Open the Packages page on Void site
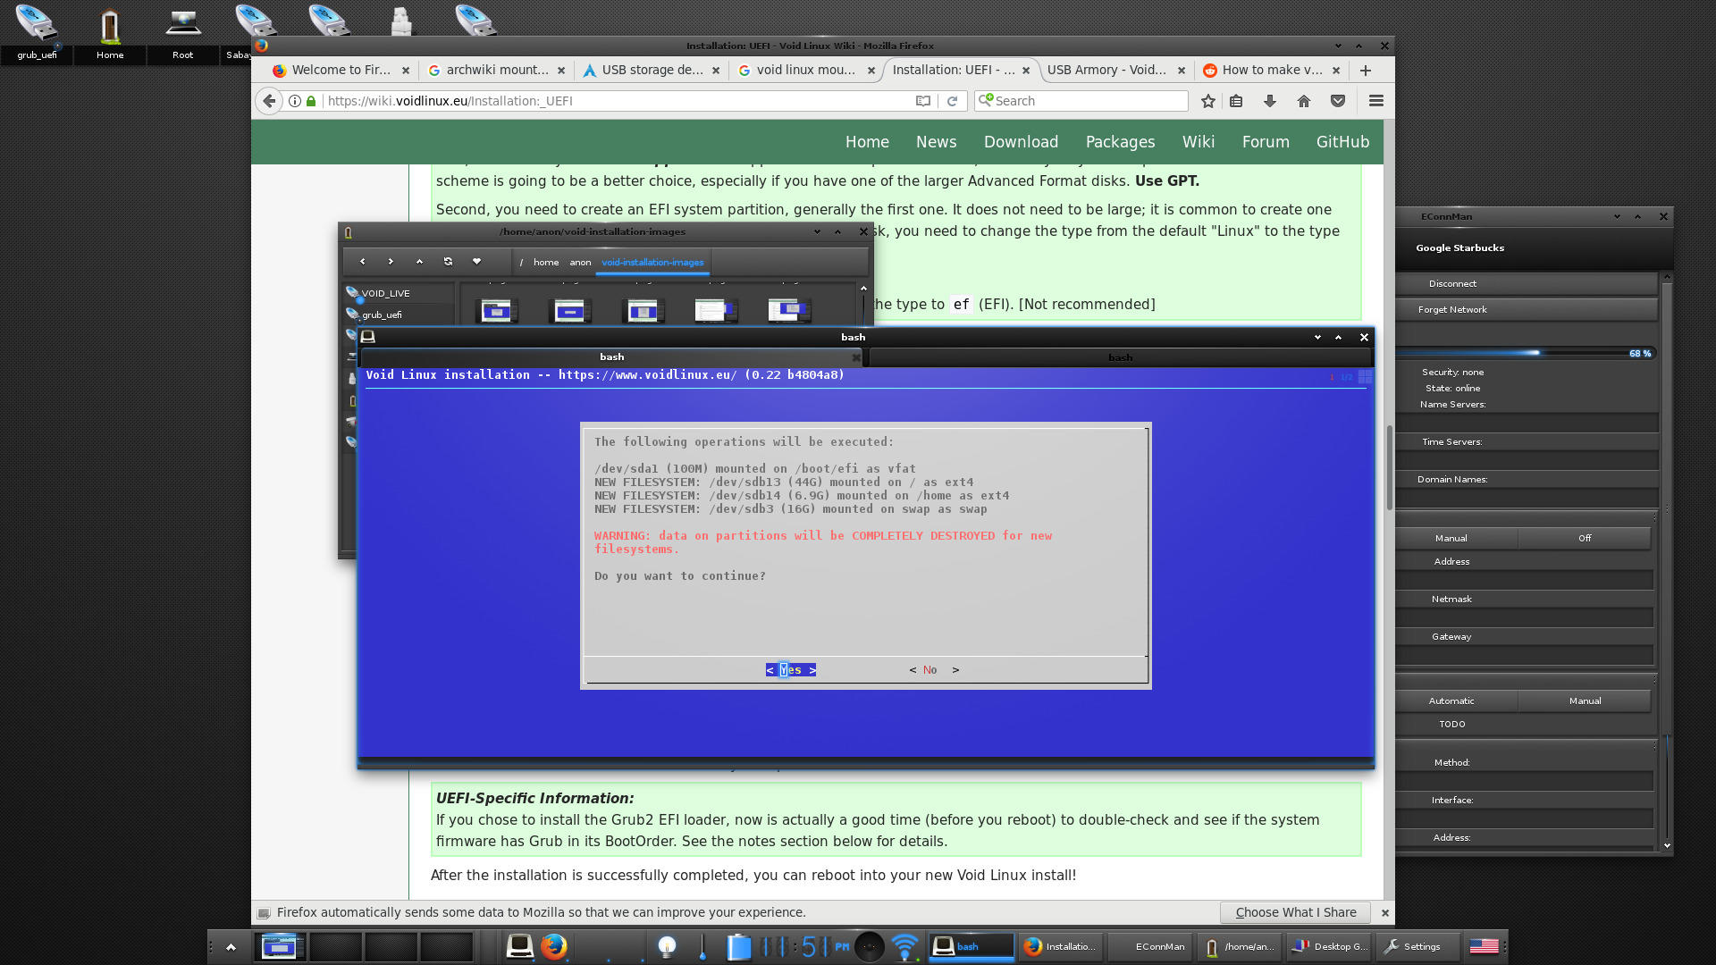1716x965 pixels. pos(1120,142)
